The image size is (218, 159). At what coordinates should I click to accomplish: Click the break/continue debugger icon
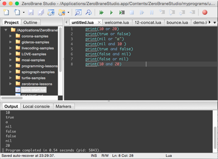(142, 13)
